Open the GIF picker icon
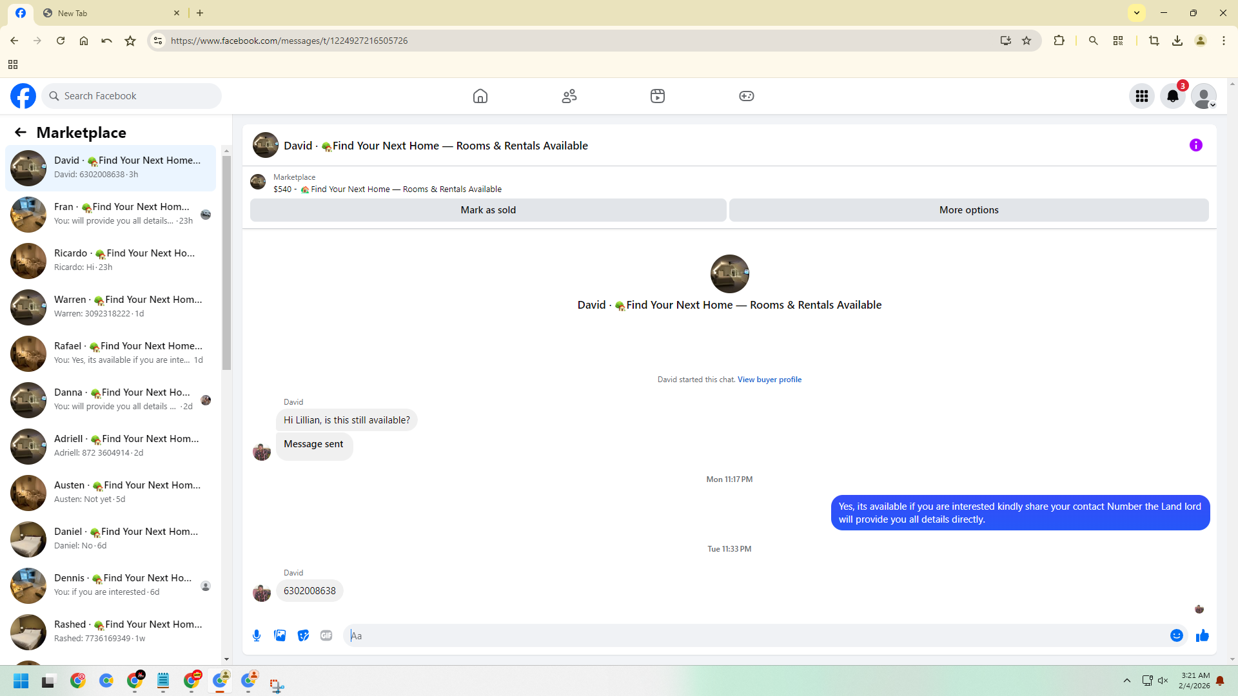1238x696 pixels. pos(326,635)
